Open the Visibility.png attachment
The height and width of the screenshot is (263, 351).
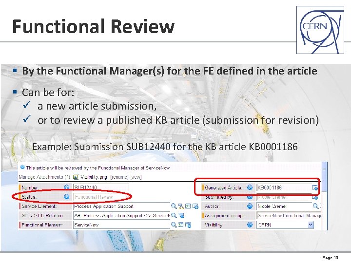click(94, 177)
